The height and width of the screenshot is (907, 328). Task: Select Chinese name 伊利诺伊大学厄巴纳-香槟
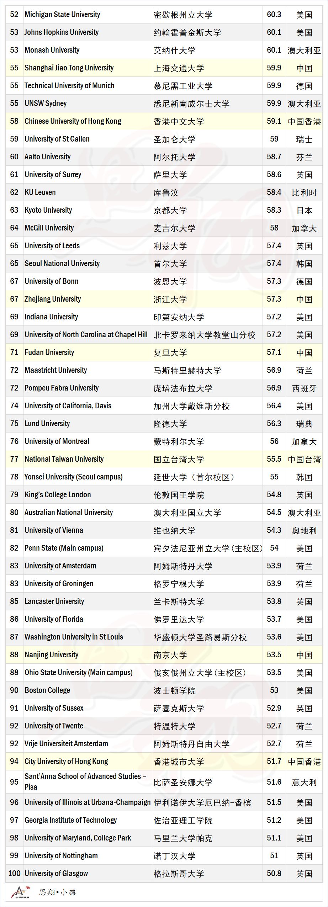point(202,803)
